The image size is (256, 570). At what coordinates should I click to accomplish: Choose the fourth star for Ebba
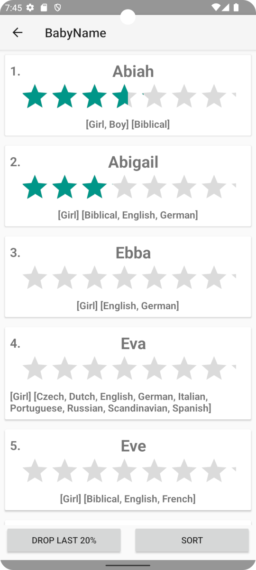tap(124, 278)
